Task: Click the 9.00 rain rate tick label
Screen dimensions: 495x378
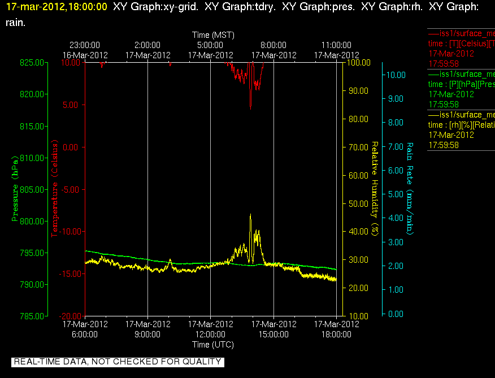Action: pyautogui.click(x=396, y=99)
